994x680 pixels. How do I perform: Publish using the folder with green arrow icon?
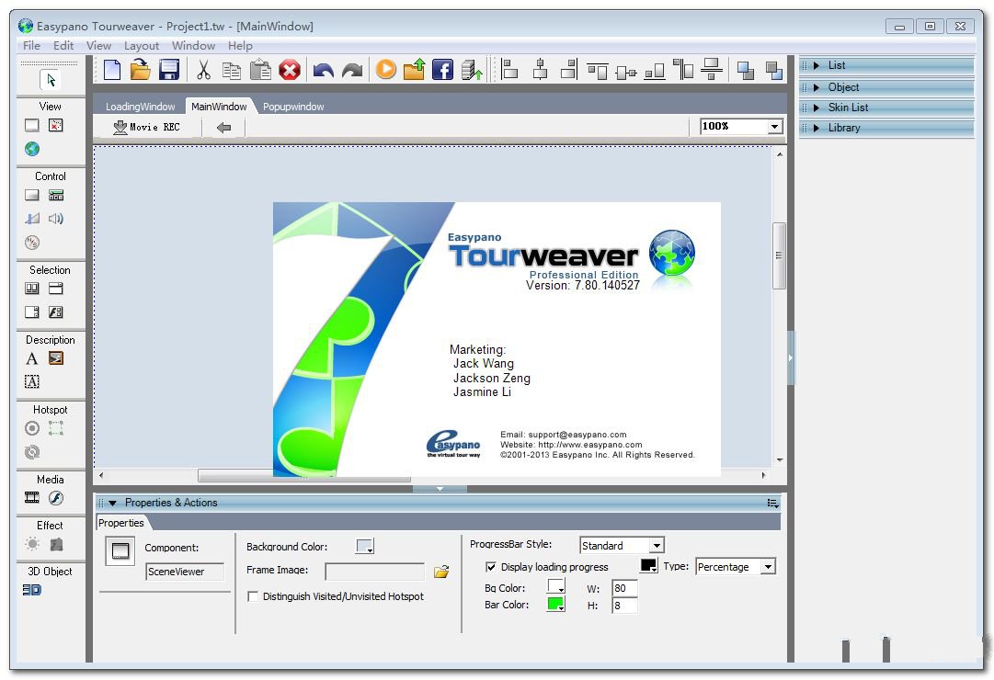[x=414, y=69]
